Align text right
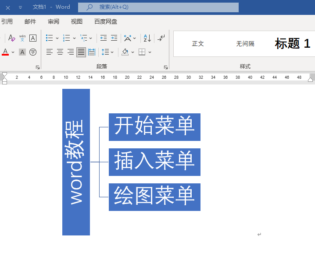The image size is (315, 263). (71, 52)
